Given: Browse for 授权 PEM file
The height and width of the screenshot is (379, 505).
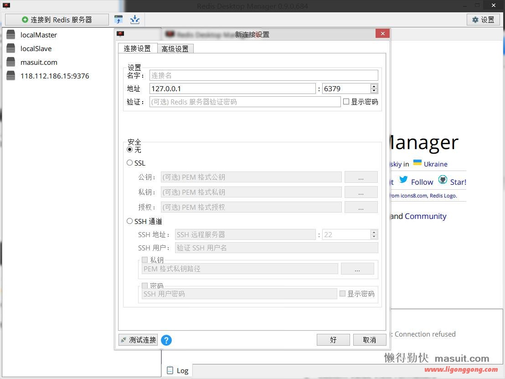Looking at the screenshot, I should [361, 207].
